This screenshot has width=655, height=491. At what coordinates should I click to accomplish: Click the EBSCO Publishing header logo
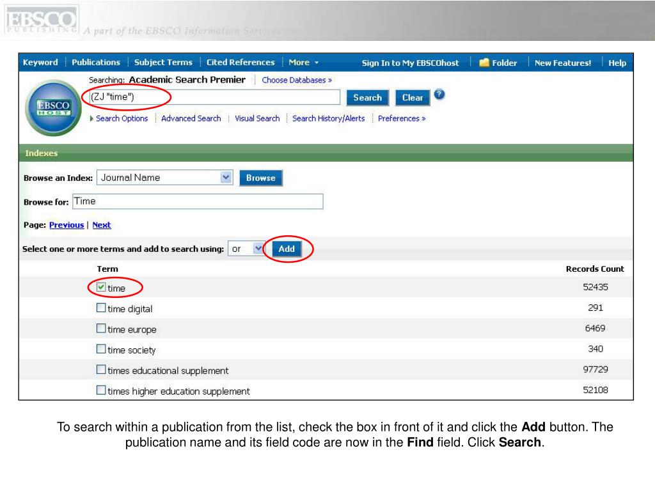(41, 20)
